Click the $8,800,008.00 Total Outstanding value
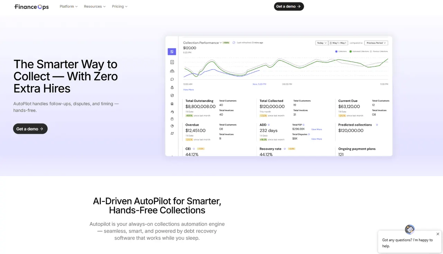The height and width of the screenshot is (254, 443). tap(200, 106)
